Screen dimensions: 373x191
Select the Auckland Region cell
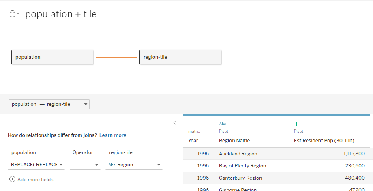[x=238, y=154]
